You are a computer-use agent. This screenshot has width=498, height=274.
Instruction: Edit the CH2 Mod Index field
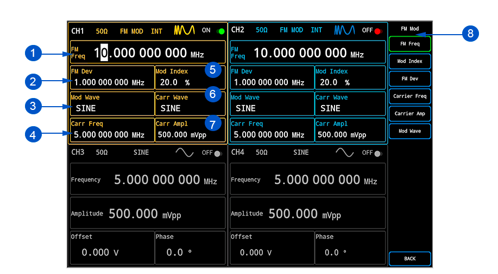click(350, 77)
